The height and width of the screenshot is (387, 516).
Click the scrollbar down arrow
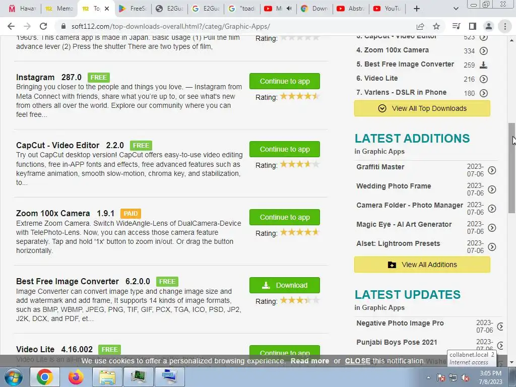pyautogui.click(x=511, y=362)
